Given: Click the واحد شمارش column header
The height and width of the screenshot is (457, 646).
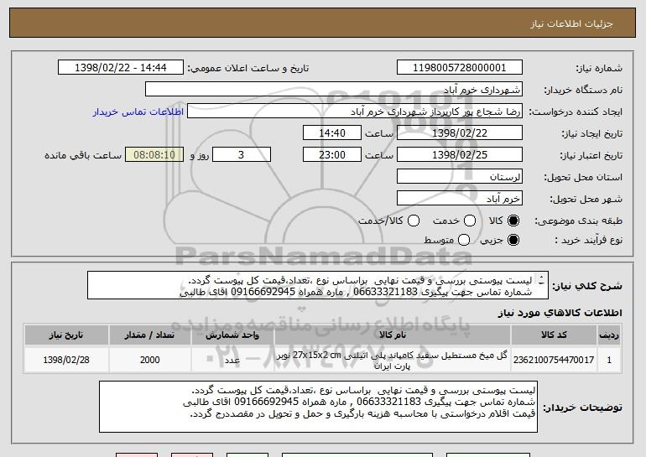Looking at the screenshot, I should pos(232,335).
